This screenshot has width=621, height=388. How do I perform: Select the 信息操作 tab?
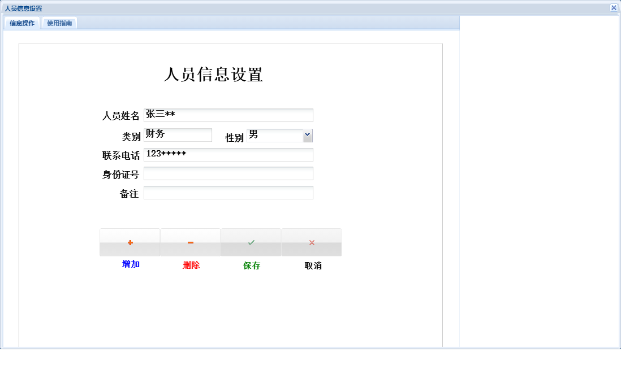[21, 23]
